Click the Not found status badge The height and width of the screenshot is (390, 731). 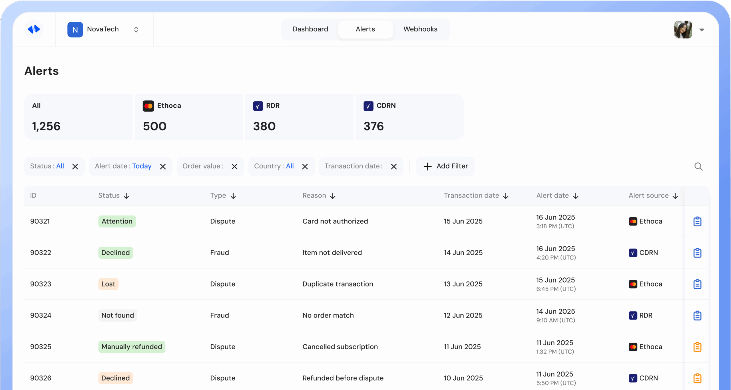coord(118,316)
